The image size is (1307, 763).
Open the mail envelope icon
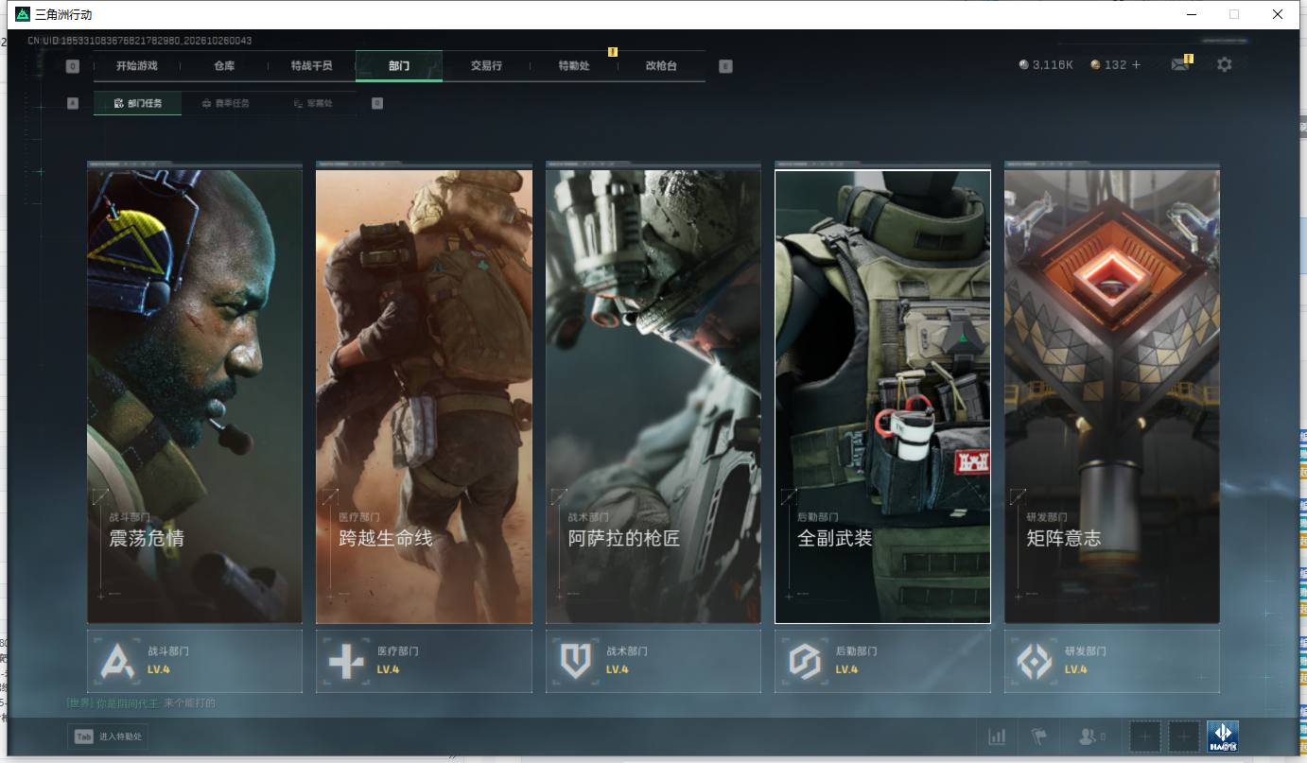coord(1179,64)
